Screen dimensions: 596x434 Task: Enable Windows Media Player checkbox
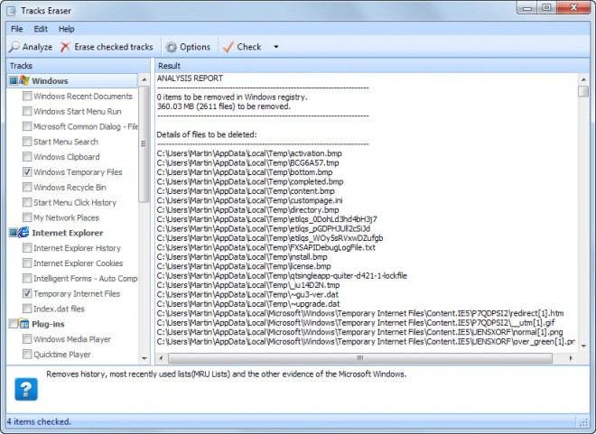[27, 339]
